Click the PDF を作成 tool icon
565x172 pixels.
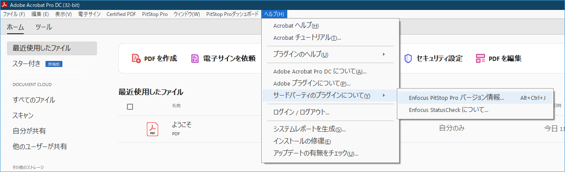pos(136,58)
